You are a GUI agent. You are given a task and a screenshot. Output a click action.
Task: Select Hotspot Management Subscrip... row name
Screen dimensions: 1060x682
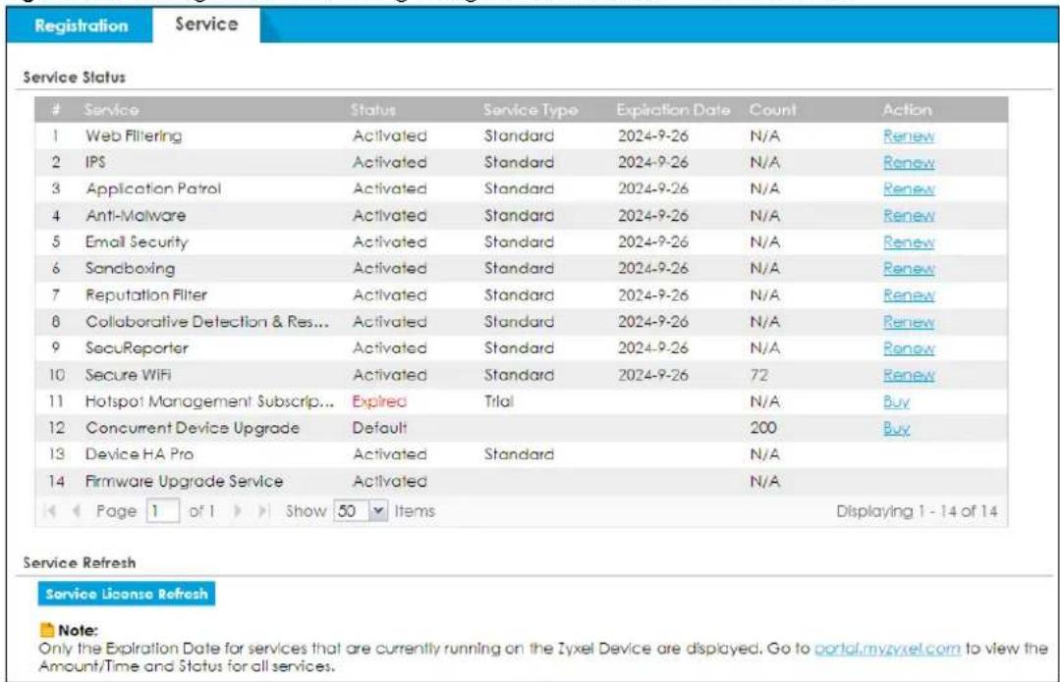tap(209, 401)
